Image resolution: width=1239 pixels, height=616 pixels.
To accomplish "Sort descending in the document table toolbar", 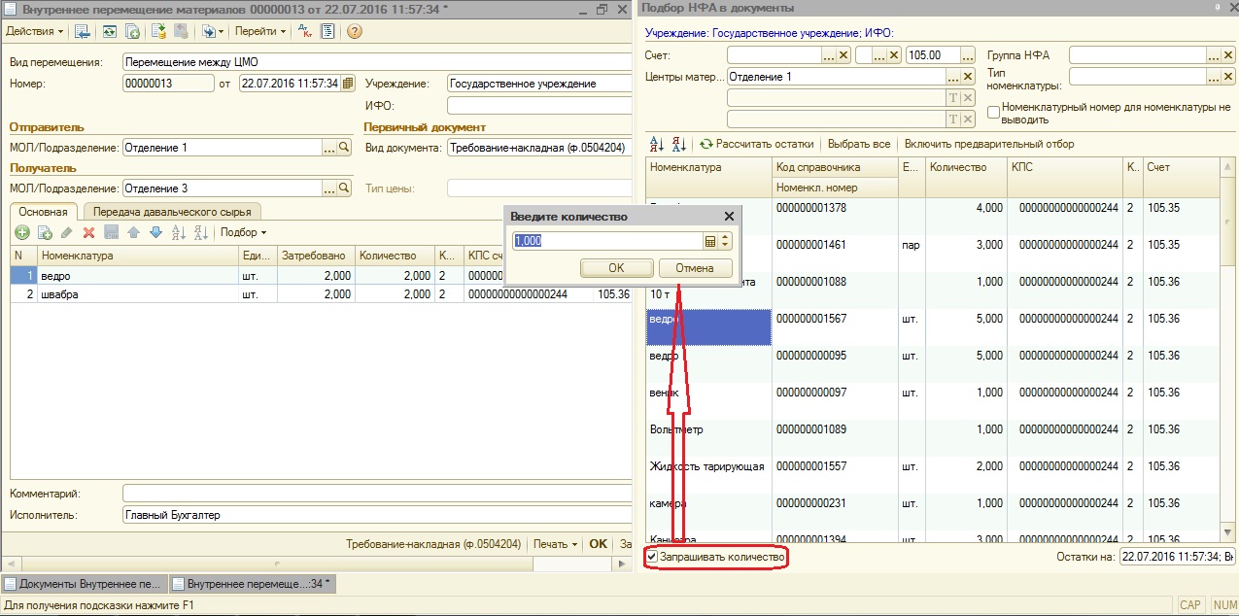I will coord(200,232).
